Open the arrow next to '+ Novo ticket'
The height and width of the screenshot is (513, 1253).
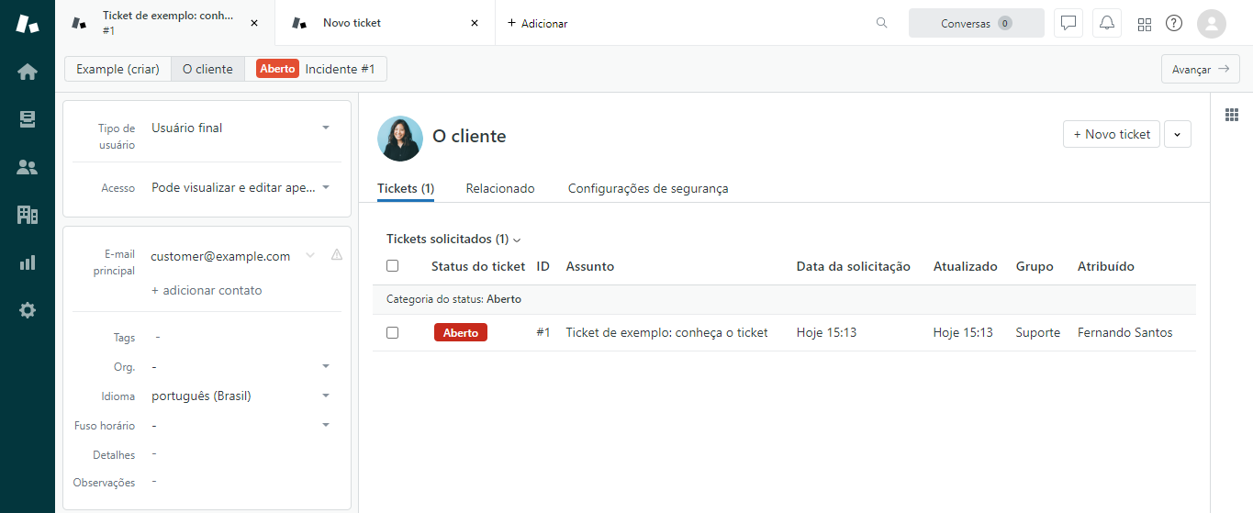coord(1178,134)
